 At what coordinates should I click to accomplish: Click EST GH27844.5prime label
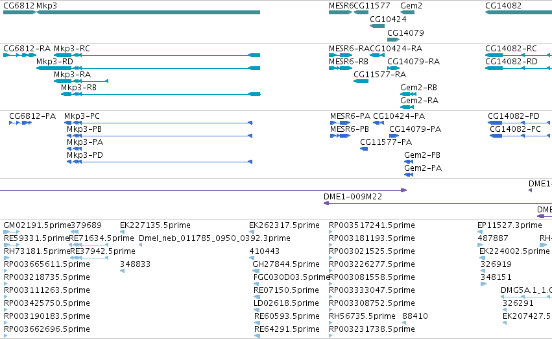[x=286, y=264]
